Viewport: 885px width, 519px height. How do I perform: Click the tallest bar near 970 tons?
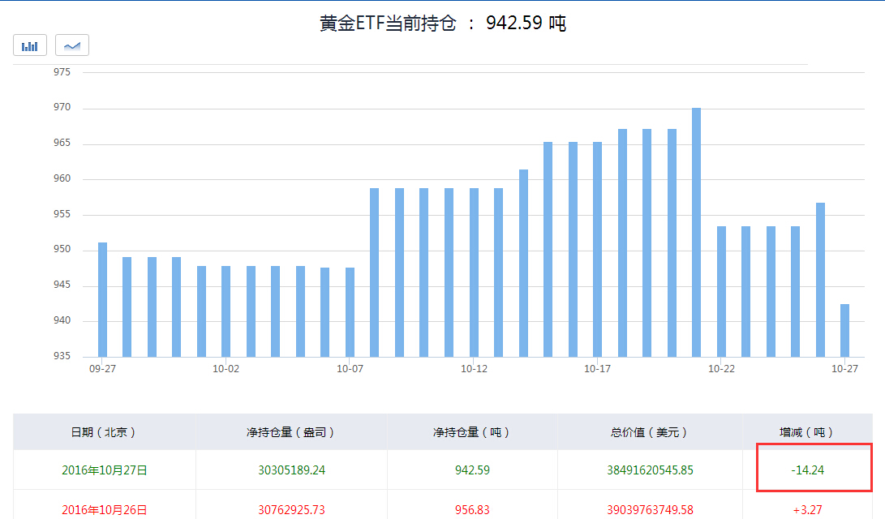(697, 233)
